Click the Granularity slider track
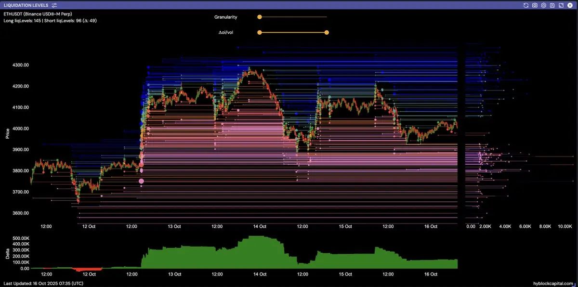 click(293, 17)
